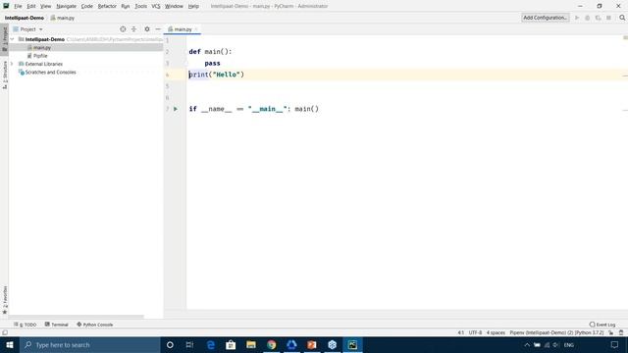Click the run gutter arrow on line 7
Viewport: 628px width, 353px height.
point(176,109)
